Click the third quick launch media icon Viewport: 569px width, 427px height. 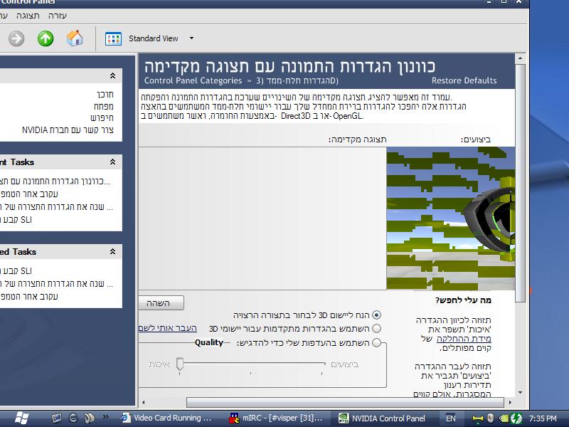90,418
